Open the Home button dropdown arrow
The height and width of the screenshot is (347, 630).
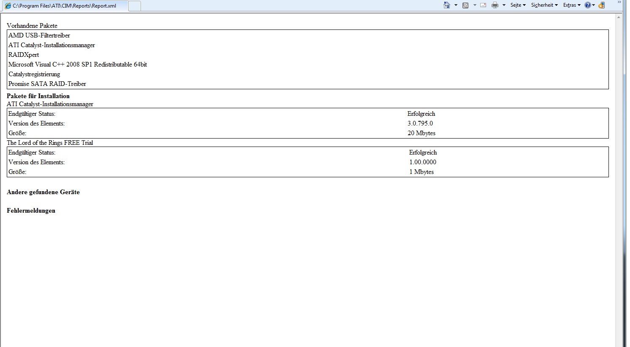click(x=456, y=5)
